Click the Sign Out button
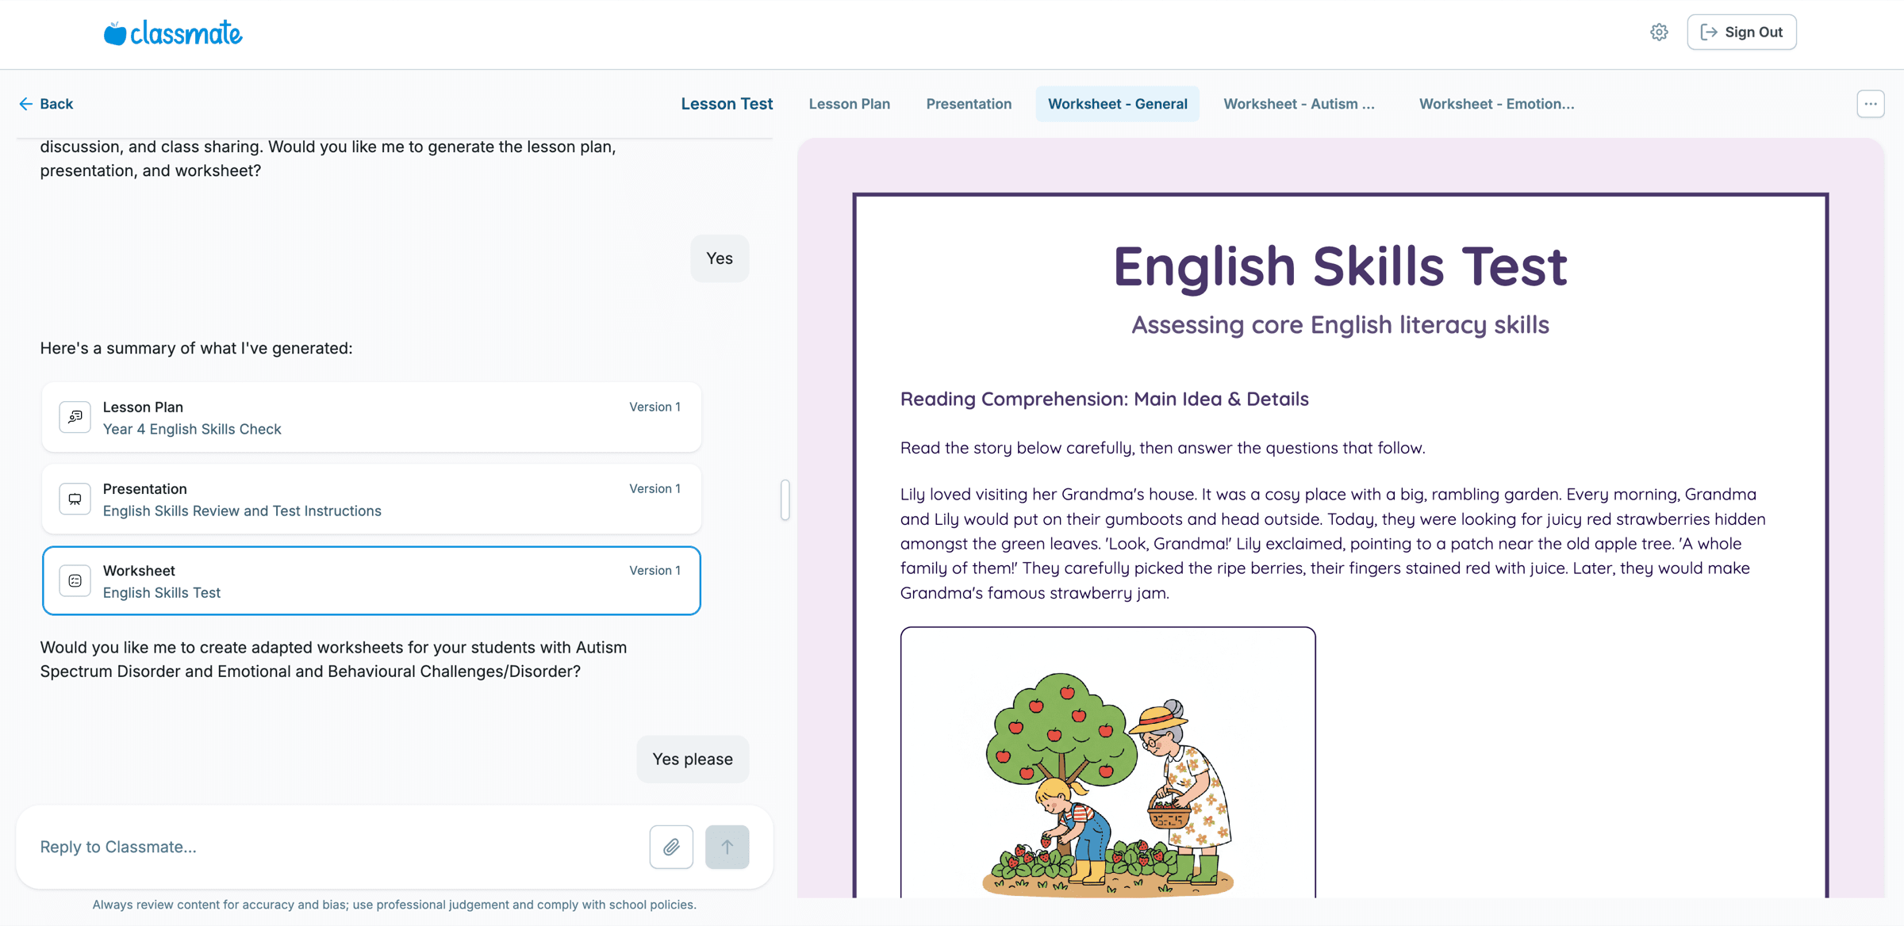 tap(1741, 33)
